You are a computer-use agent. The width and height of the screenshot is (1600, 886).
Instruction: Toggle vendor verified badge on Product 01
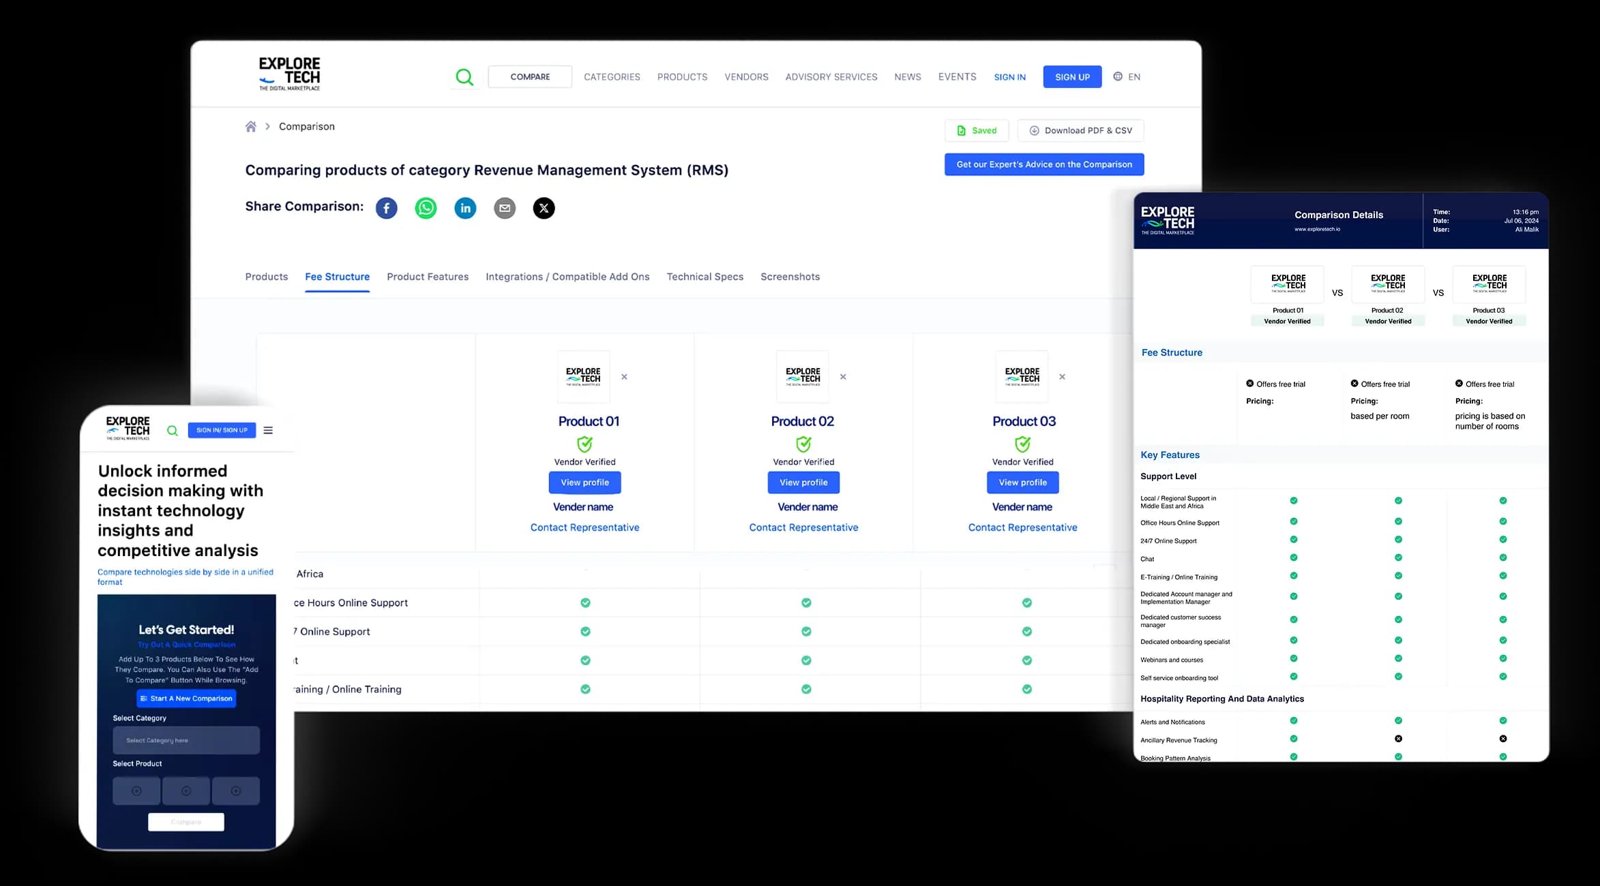click(x=585, y=444)
